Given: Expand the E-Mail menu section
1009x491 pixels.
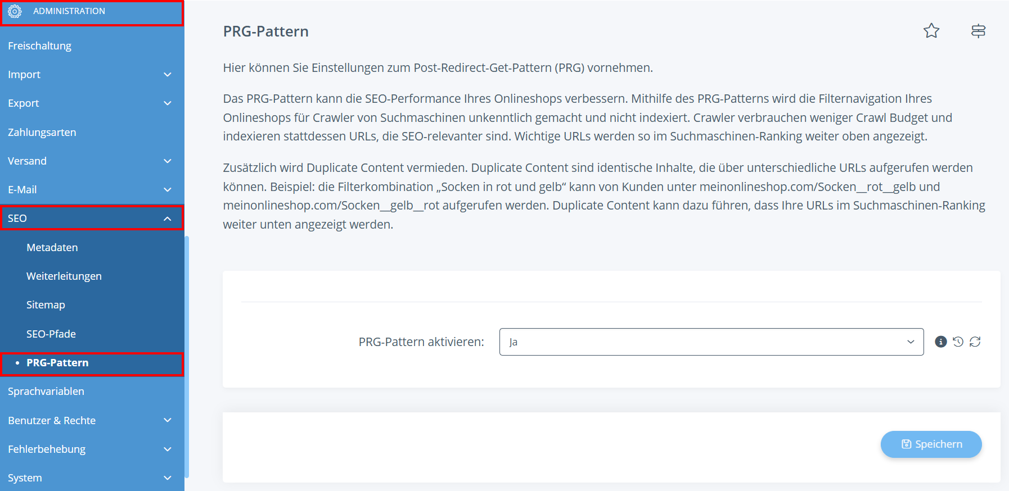Looking at the screenshot, I should (x=167, y=190).
